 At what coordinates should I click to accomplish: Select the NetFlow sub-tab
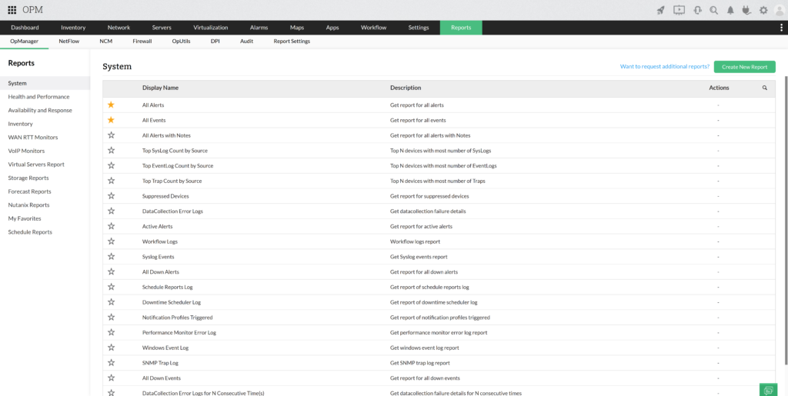point(69,42)
